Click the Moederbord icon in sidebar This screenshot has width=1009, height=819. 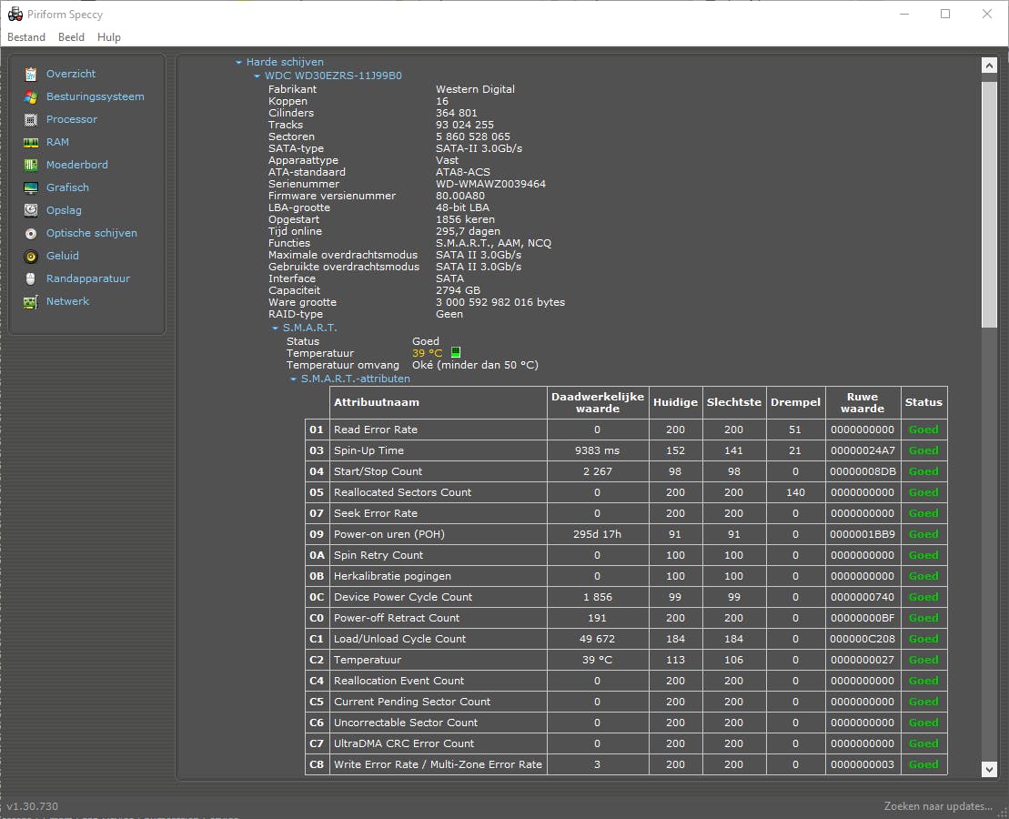31,165
